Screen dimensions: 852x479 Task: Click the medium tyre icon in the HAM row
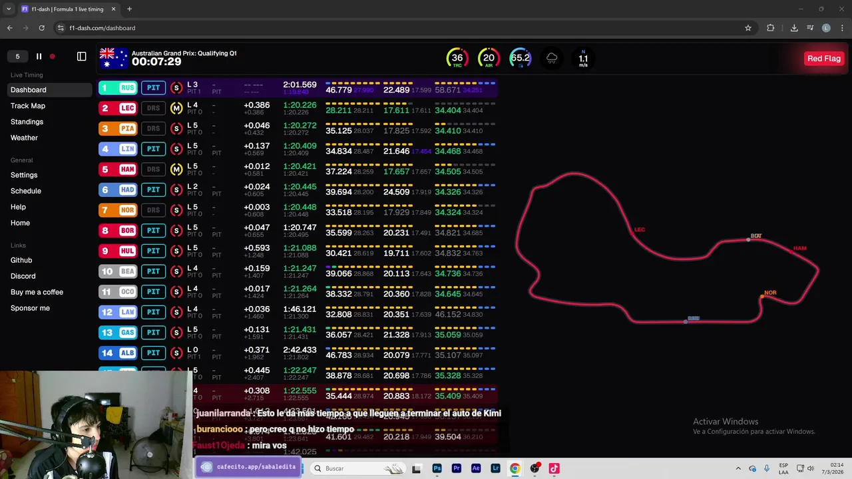176,169
